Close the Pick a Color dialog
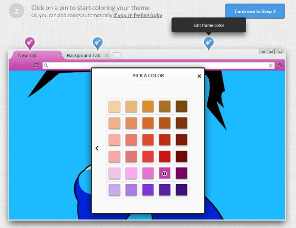This screenshot has width=296, height=228. click(199, 76)
